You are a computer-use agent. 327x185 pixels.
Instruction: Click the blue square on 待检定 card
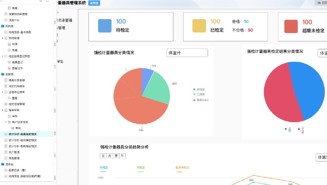coord(105,26)
